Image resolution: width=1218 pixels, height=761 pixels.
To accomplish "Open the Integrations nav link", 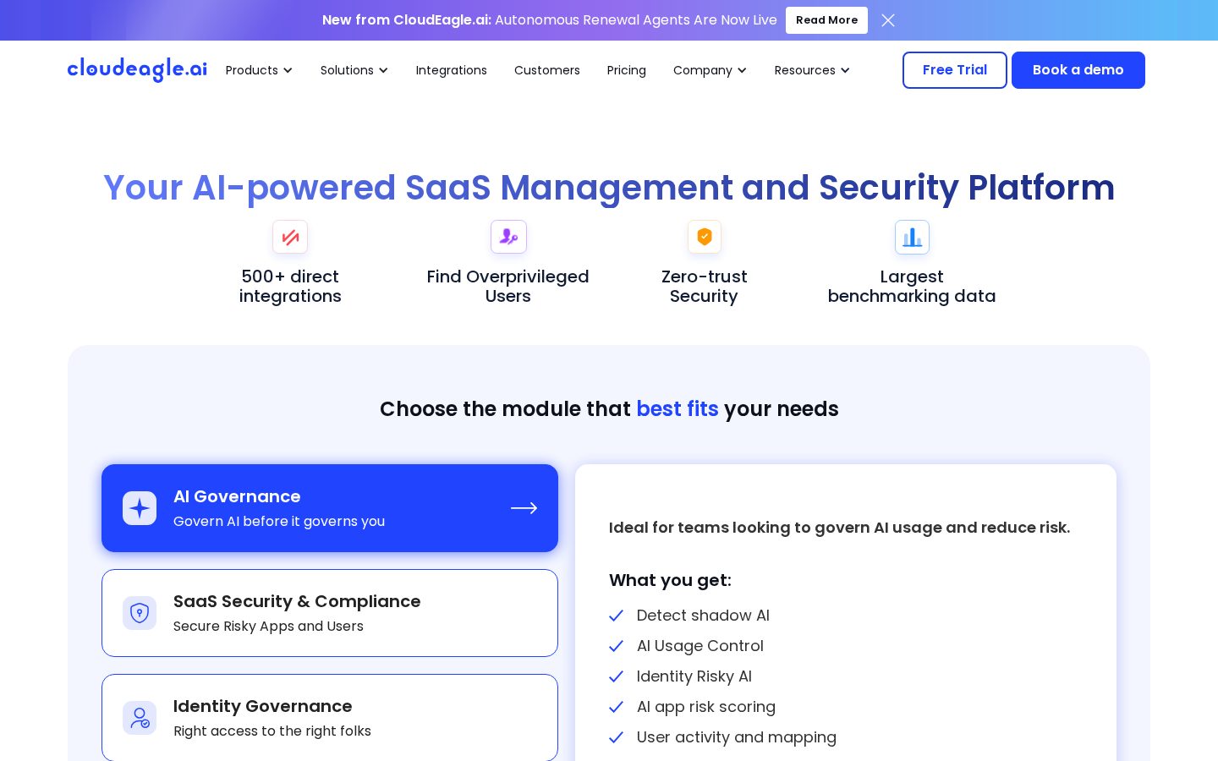I will click(x=452, y=70).
